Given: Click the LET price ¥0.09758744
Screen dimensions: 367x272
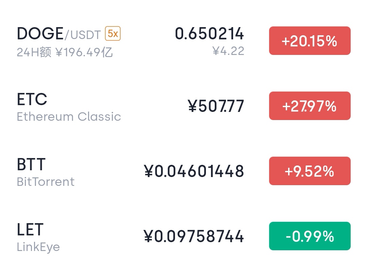Looking at the screenshot, I should [194, 236].
